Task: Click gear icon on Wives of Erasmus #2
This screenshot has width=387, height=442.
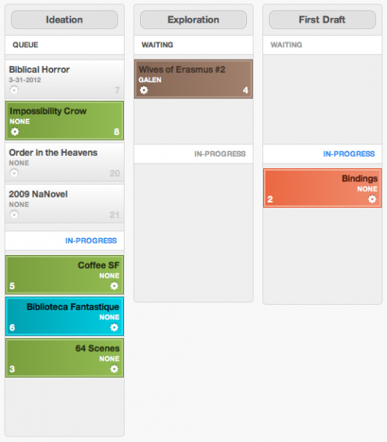Action: 144,90
